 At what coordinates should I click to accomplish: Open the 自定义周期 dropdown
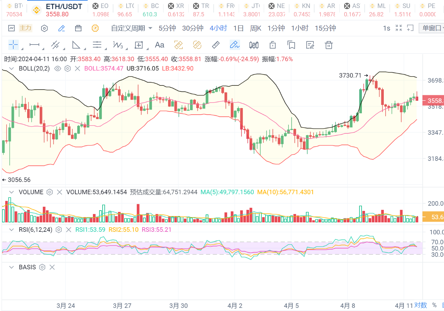[132, 28]
